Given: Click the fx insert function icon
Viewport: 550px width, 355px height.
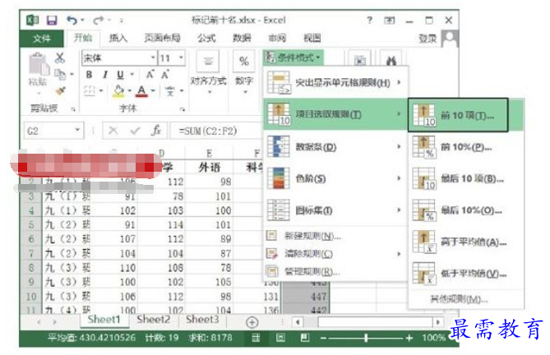Looking at the screenshot, I should (x=155, y=131).
